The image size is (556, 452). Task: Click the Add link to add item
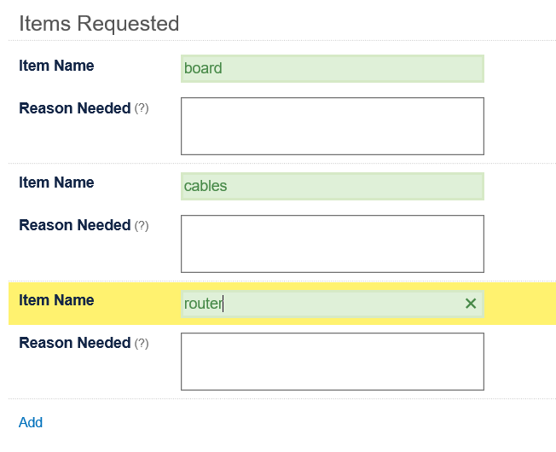(31, 422)
